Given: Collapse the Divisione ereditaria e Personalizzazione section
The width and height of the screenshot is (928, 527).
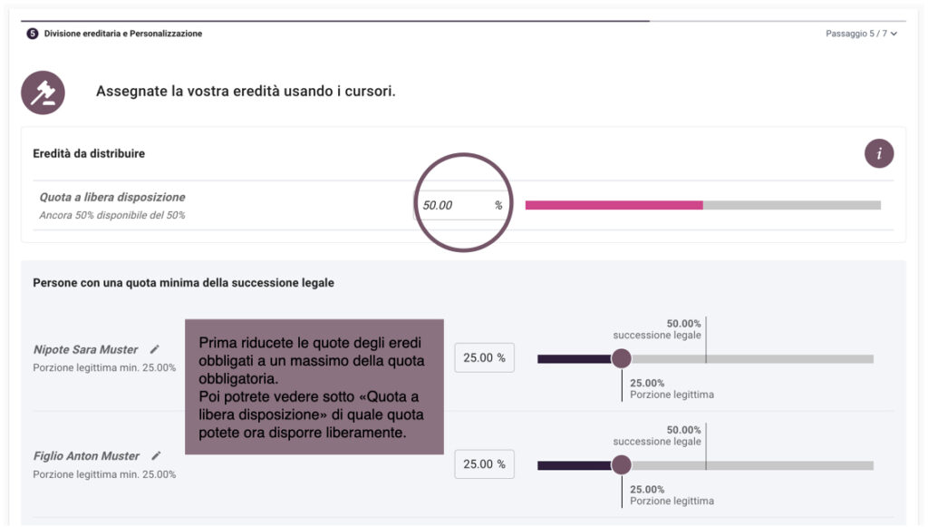Looking at the screenshot, I should click(122, 34).
